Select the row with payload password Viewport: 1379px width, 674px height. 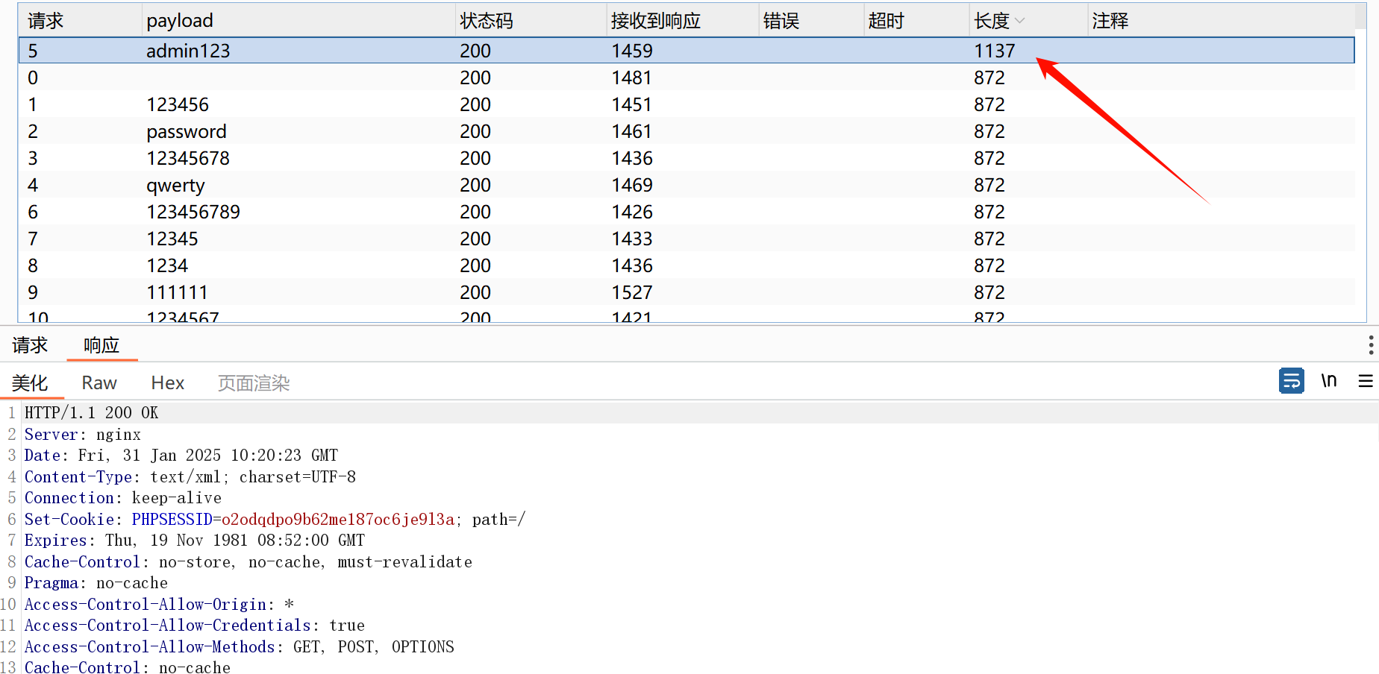pyautogui.click(x=186, y=131)
